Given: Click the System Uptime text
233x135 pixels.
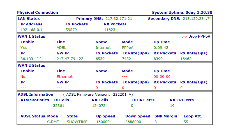Looking at the screenshot, I should [x=182, y=13].
